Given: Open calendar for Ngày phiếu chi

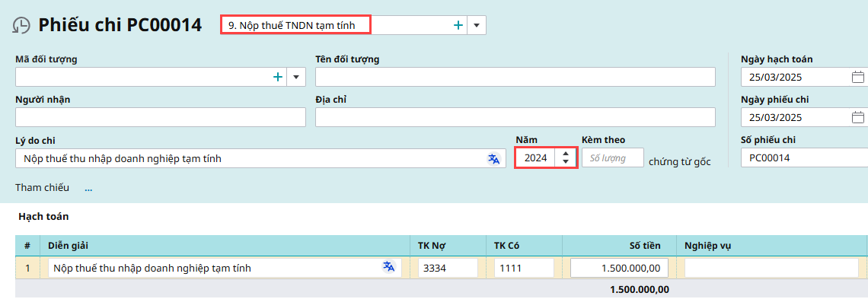Looking at the screenshot, I should point(857,117).
